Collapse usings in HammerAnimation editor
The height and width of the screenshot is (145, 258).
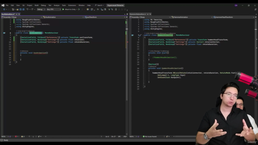[x=144, y=20]
